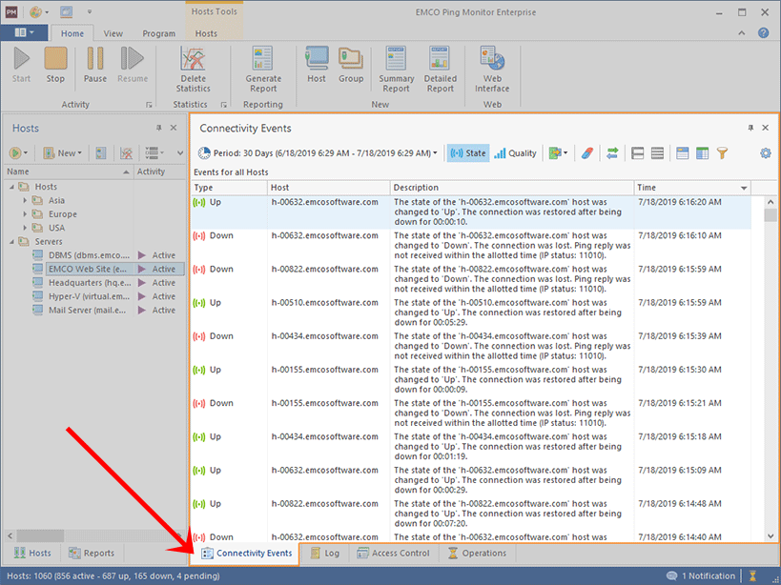Screen dimensions: 781x585
Task: Sort events by the Host column header
Action: tap(329, 188)
